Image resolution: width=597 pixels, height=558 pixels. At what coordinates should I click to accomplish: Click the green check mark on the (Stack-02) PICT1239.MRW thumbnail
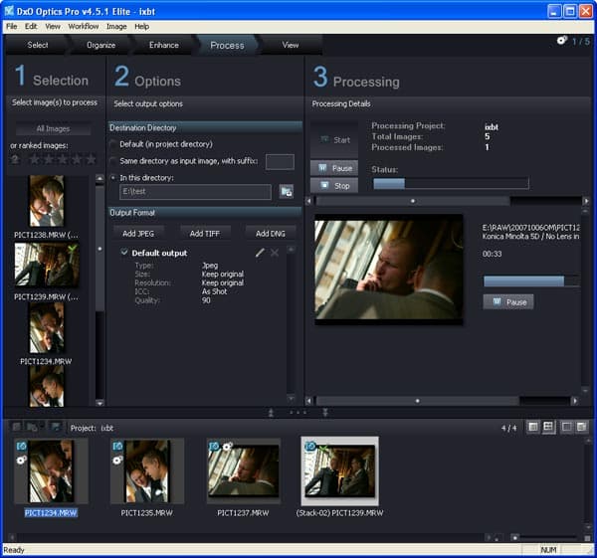[x=322, y=448]
